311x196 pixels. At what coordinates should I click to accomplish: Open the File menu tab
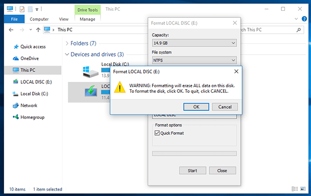[14, 19]
